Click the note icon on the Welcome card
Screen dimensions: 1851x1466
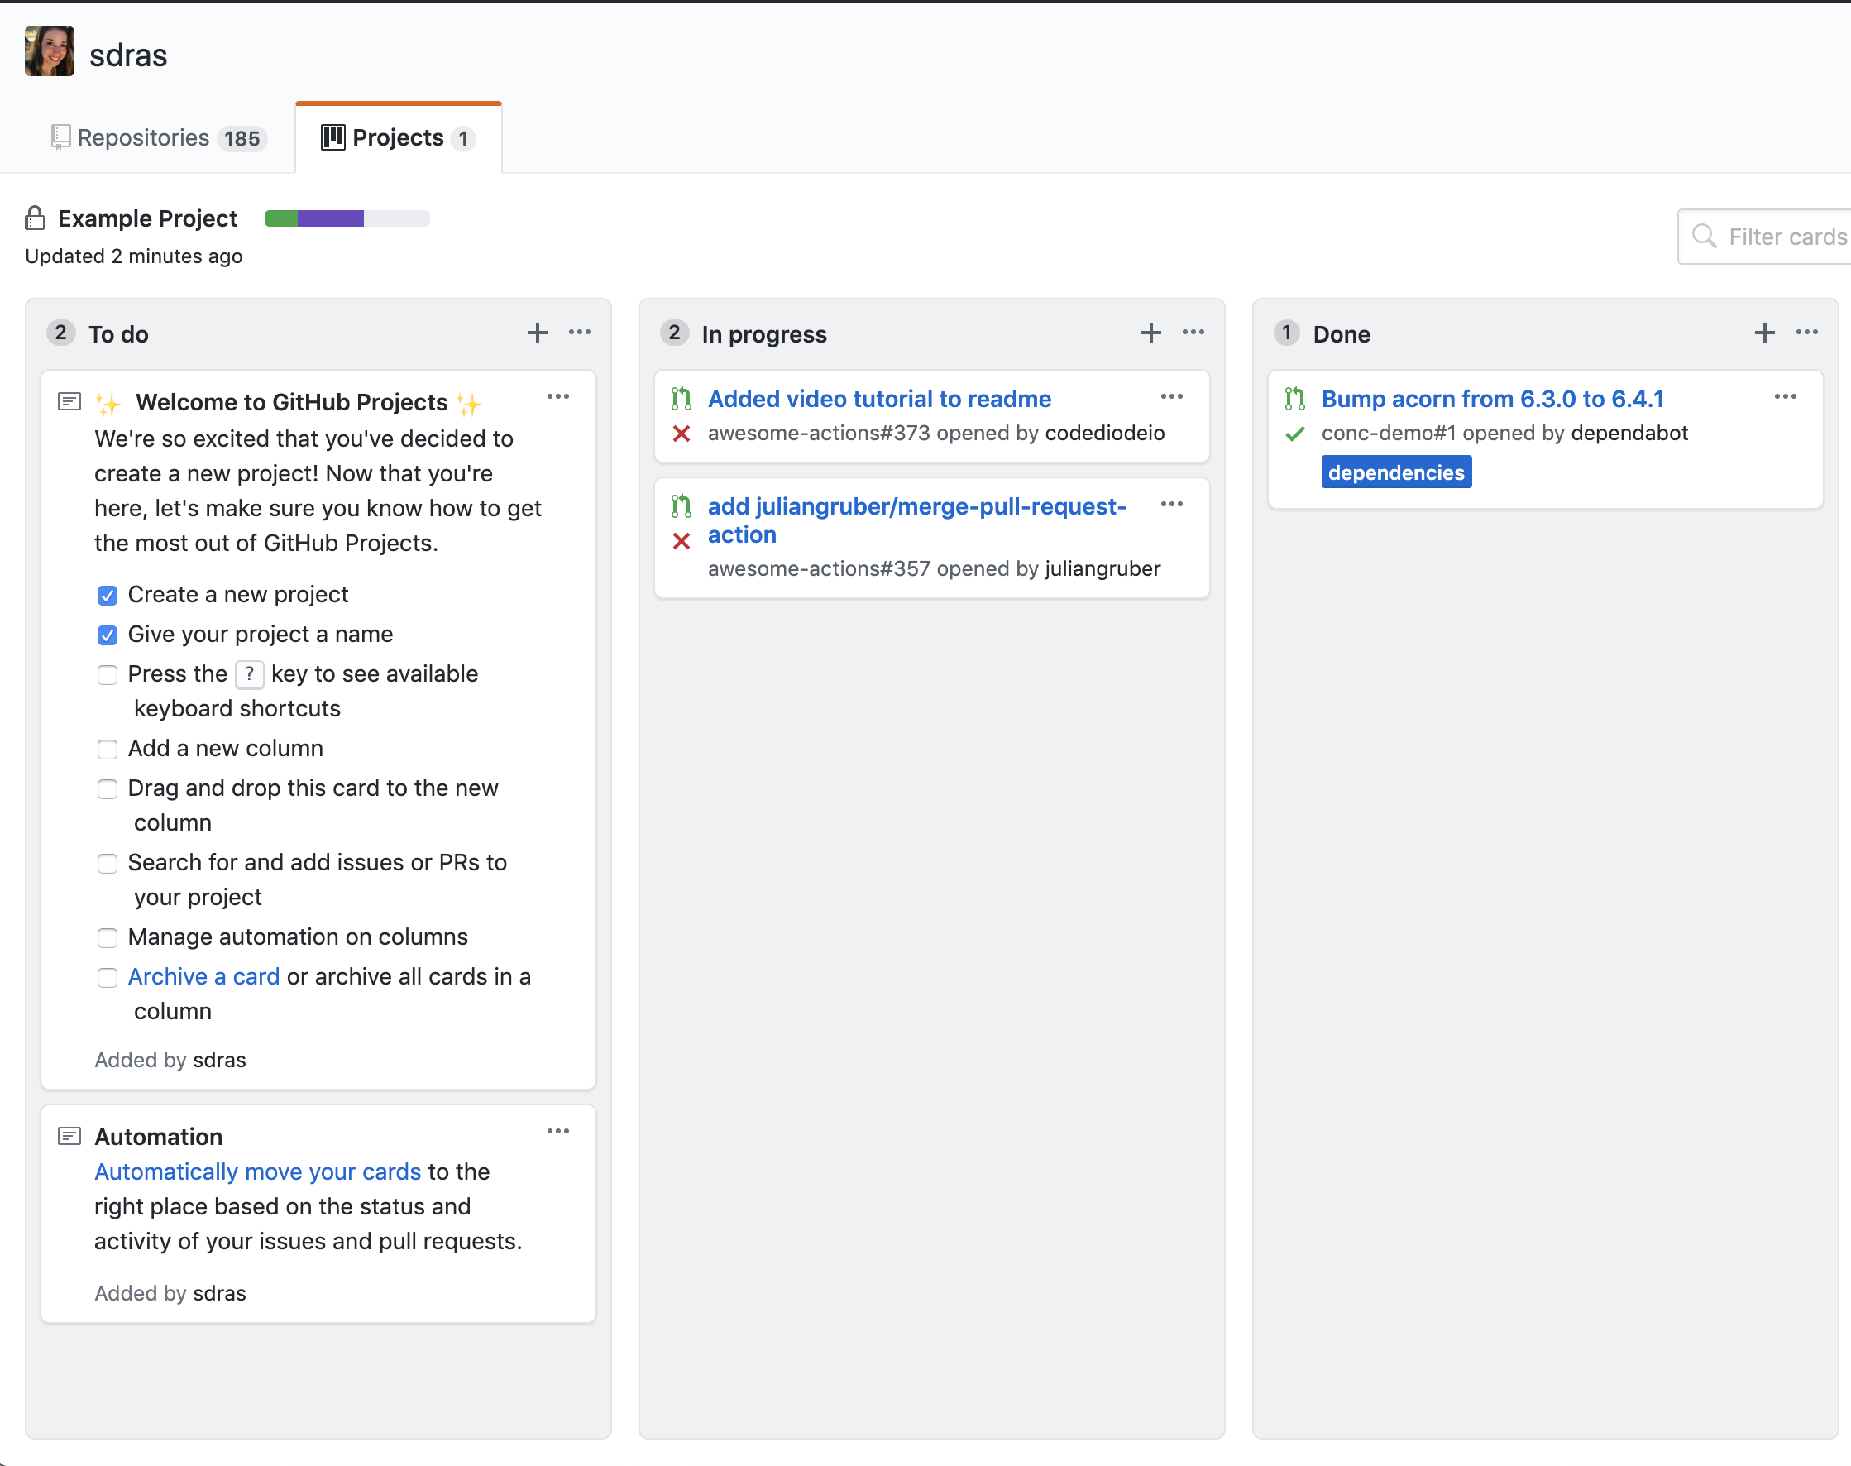69,400
